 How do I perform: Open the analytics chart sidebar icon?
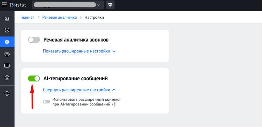point(7,19)
